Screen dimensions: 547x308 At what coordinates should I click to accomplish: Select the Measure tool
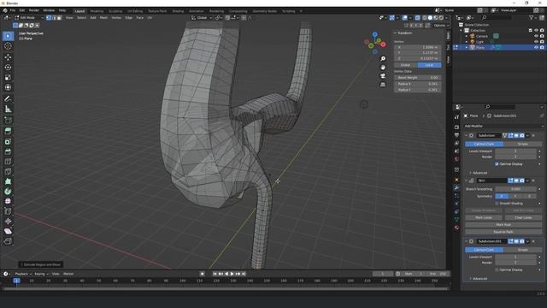tap(8, 109)
